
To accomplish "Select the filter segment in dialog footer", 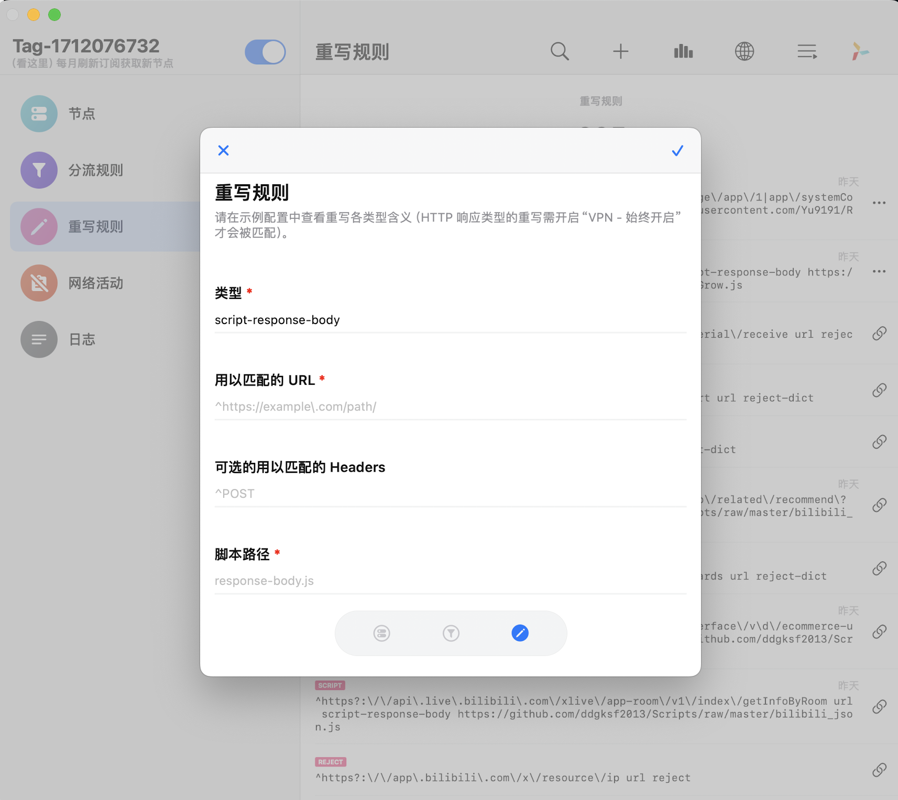I will [x=451, y=633].
